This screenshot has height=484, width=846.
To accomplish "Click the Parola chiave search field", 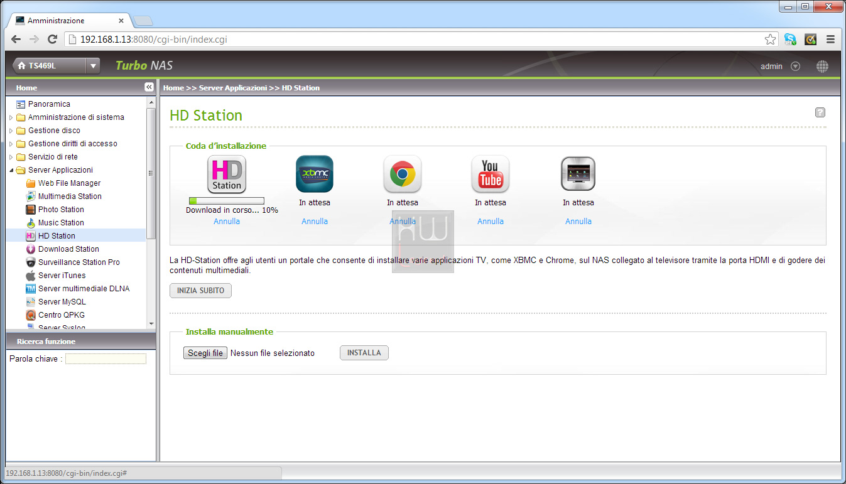I will point(106,359).
